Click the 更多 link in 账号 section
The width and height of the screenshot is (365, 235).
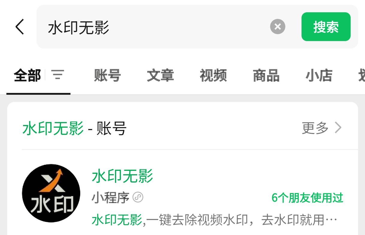[315, 128]
